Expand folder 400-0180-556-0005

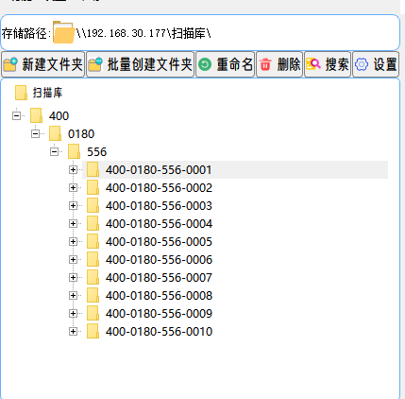tap(73, 242)
